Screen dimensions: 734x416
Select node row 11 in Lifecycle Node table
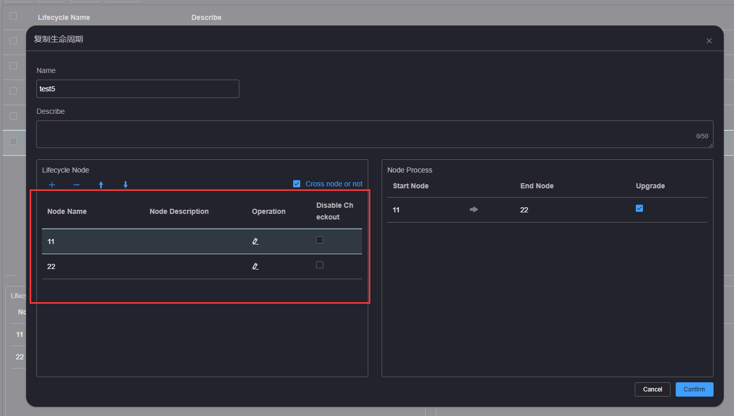(202, 241)
